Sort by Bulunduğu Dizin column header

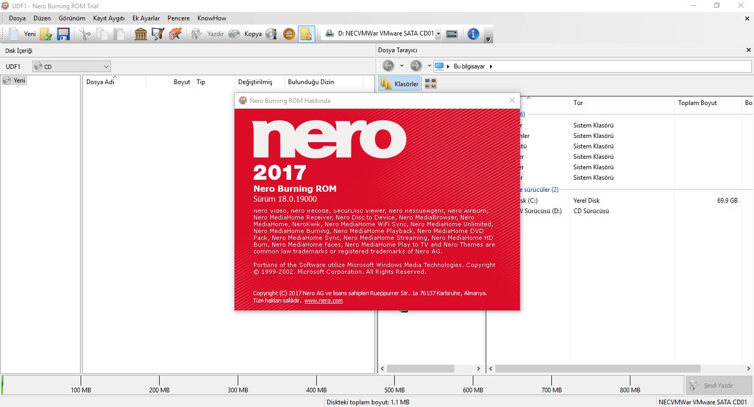point(324,82)
